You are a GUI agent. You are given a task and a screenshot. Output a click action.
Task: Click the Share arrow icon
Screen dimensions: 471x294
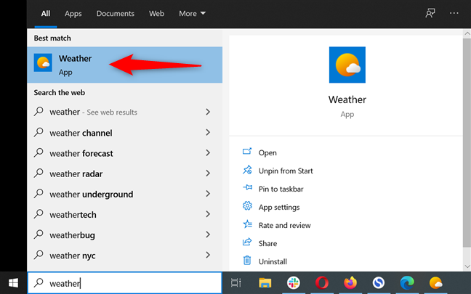(x=247, y=242)
